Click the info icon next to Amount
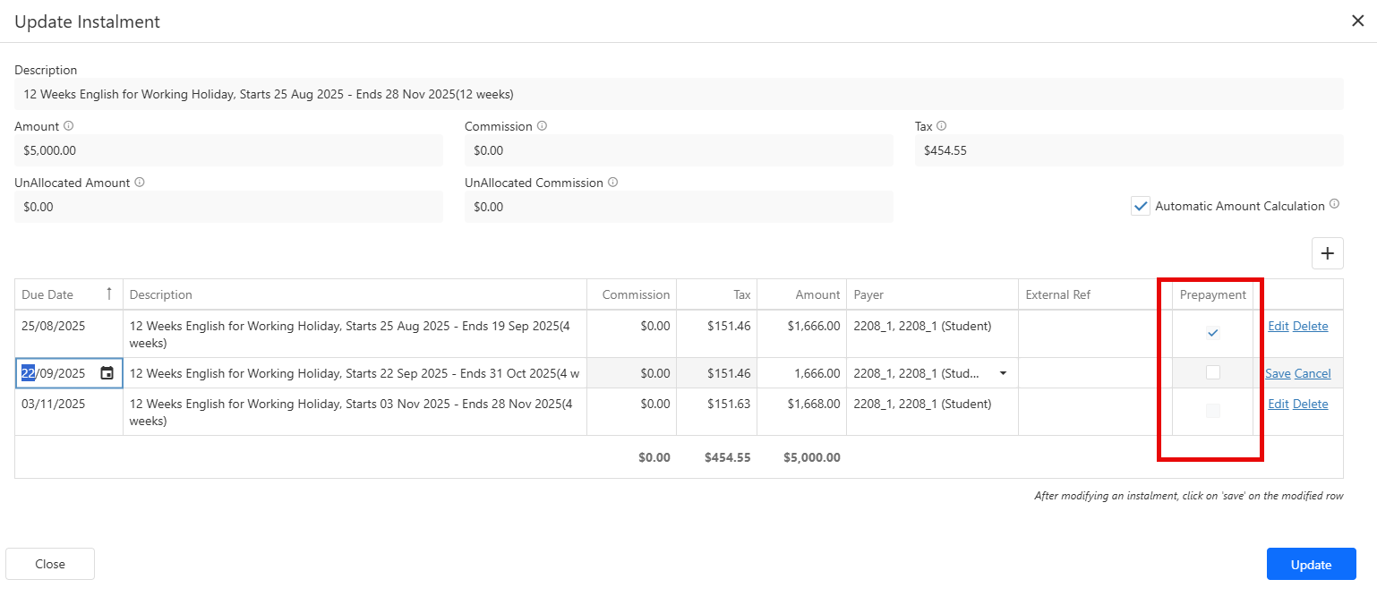The height and width of the screenshot is (605, 1377). pos(69,126)
